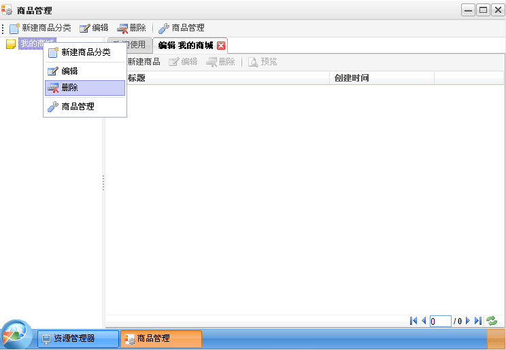Click the page number input field
Image resolution: width=506 pixels, height=350 pixels.
(x=441, y=321)
